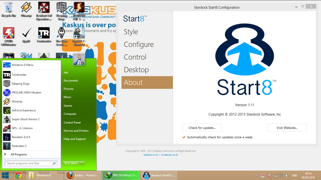
Task: Open m.kaskus.co.id link in browser page
Action: 169,155
